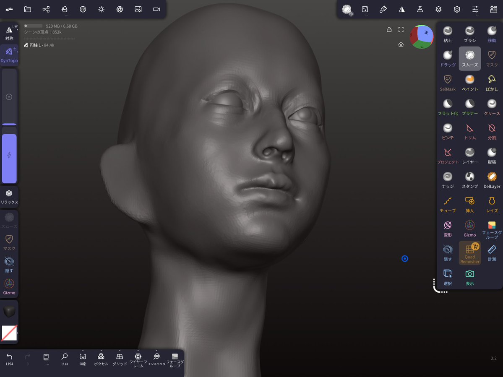Select the 表示 (View) camera tool

469,278
